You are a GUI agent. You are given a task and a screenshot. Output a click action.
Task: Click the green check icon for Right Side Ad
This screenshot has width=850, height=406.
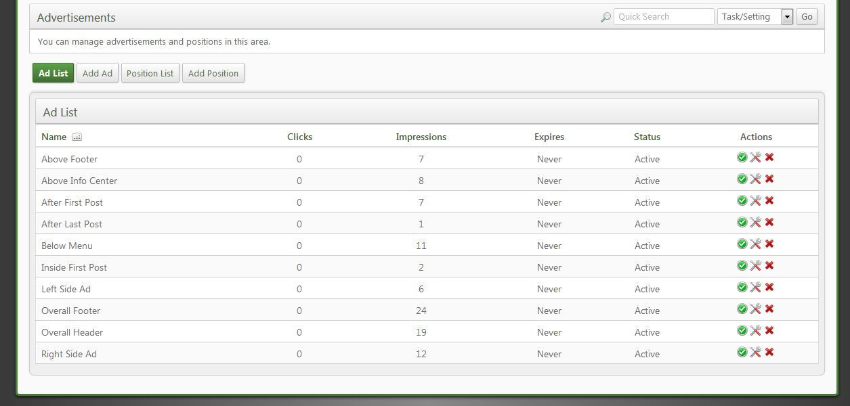[x=742, y=352]
